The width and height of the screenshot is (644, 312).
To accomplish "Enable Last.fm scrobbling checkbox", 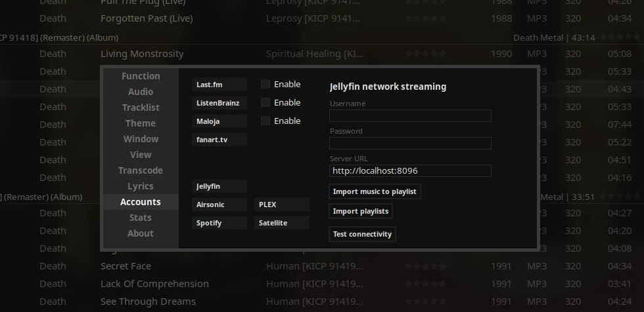I will pos(265,85).
